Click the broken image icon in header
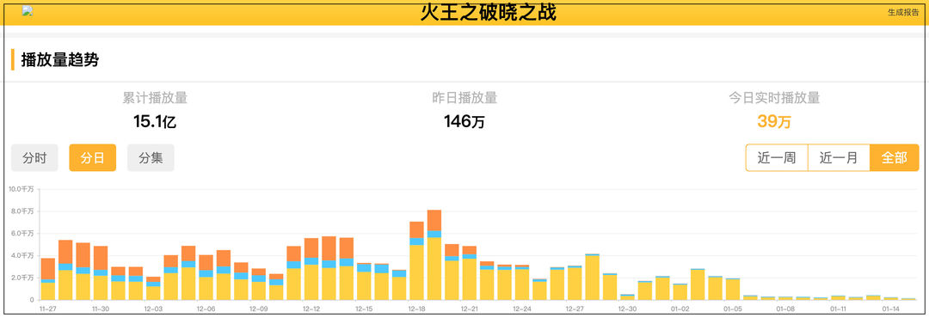 click(28, 11)
